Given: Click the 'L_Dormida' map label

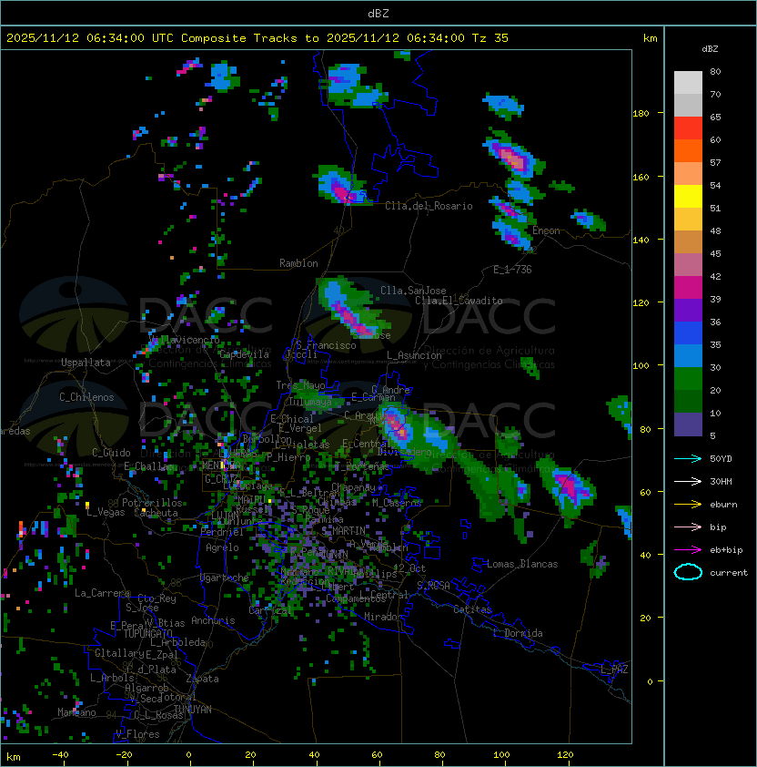Looking at the screenshot, I should 518,633.
